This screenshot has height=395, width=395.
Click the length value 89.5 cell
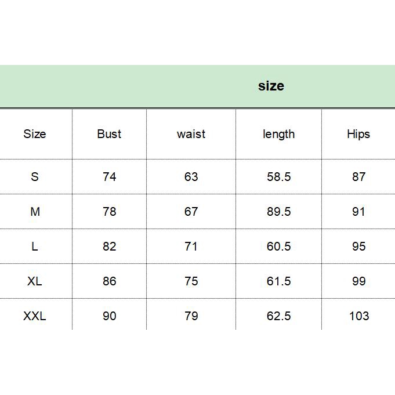point(278,212)
